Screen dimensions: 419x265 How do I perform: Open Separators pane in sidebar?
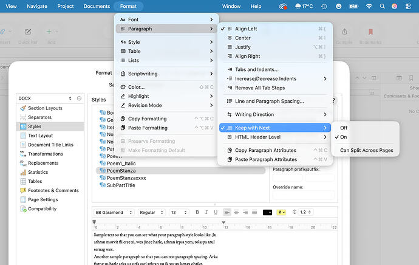click(x=50, y=117)
